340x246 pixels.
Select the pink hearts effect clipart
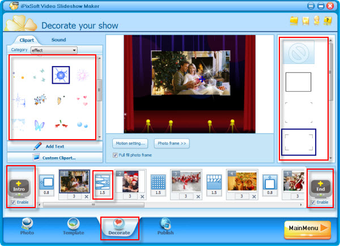[x=82, y=101]
